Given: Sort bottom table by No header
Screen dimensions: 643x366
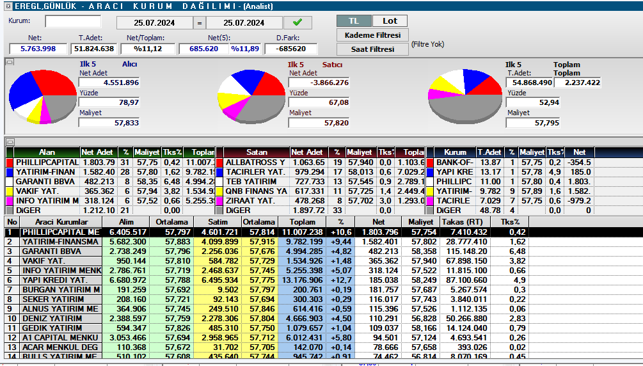Looking at the screenshot, I should (x=12, y=221).
